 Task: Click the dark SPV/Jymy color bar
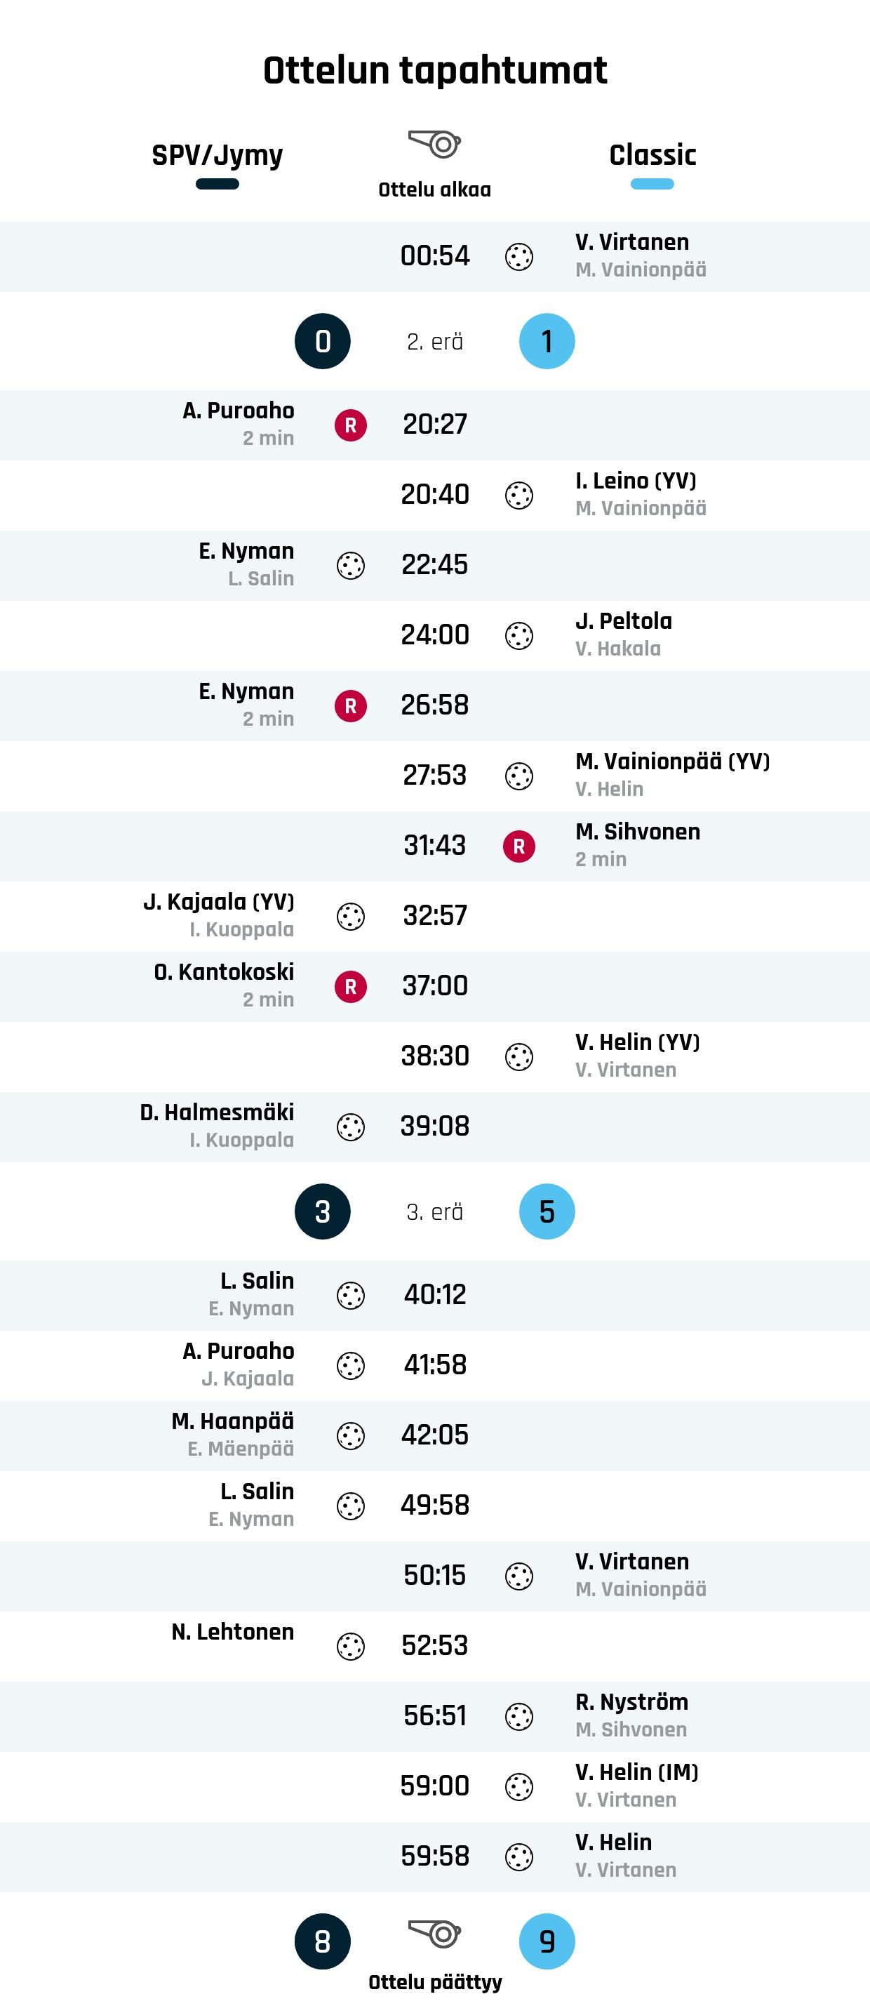pos(217,185)
